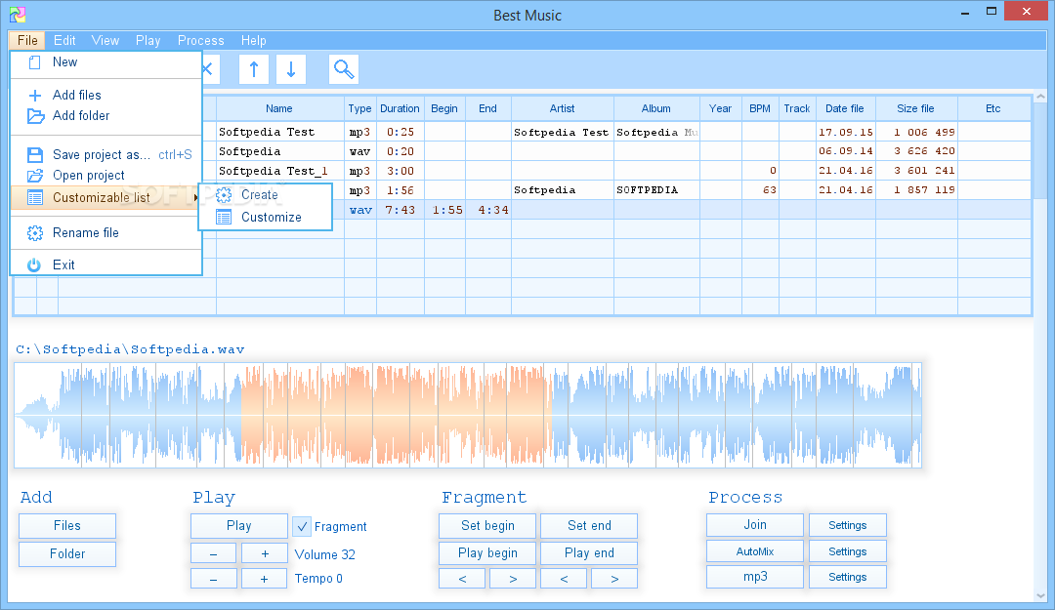Click the orange selected waveform region
The height and width of the screenshot is (610, 1055).
click(x=396, y=415)
